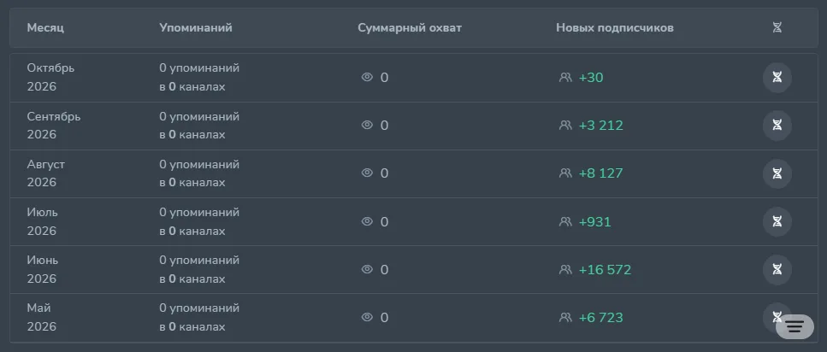The image size is (827, 352).
Task: Click mentions text in Октябрь 2026 row
Action: point(199,78)
